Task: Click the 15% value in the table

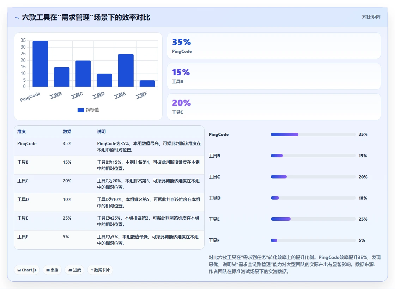Action: 67,162
